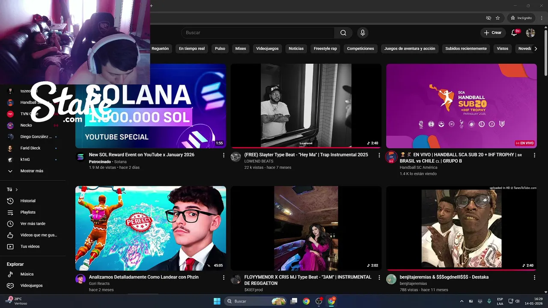Click the Task View icon in the taskbar

point(294,301)
